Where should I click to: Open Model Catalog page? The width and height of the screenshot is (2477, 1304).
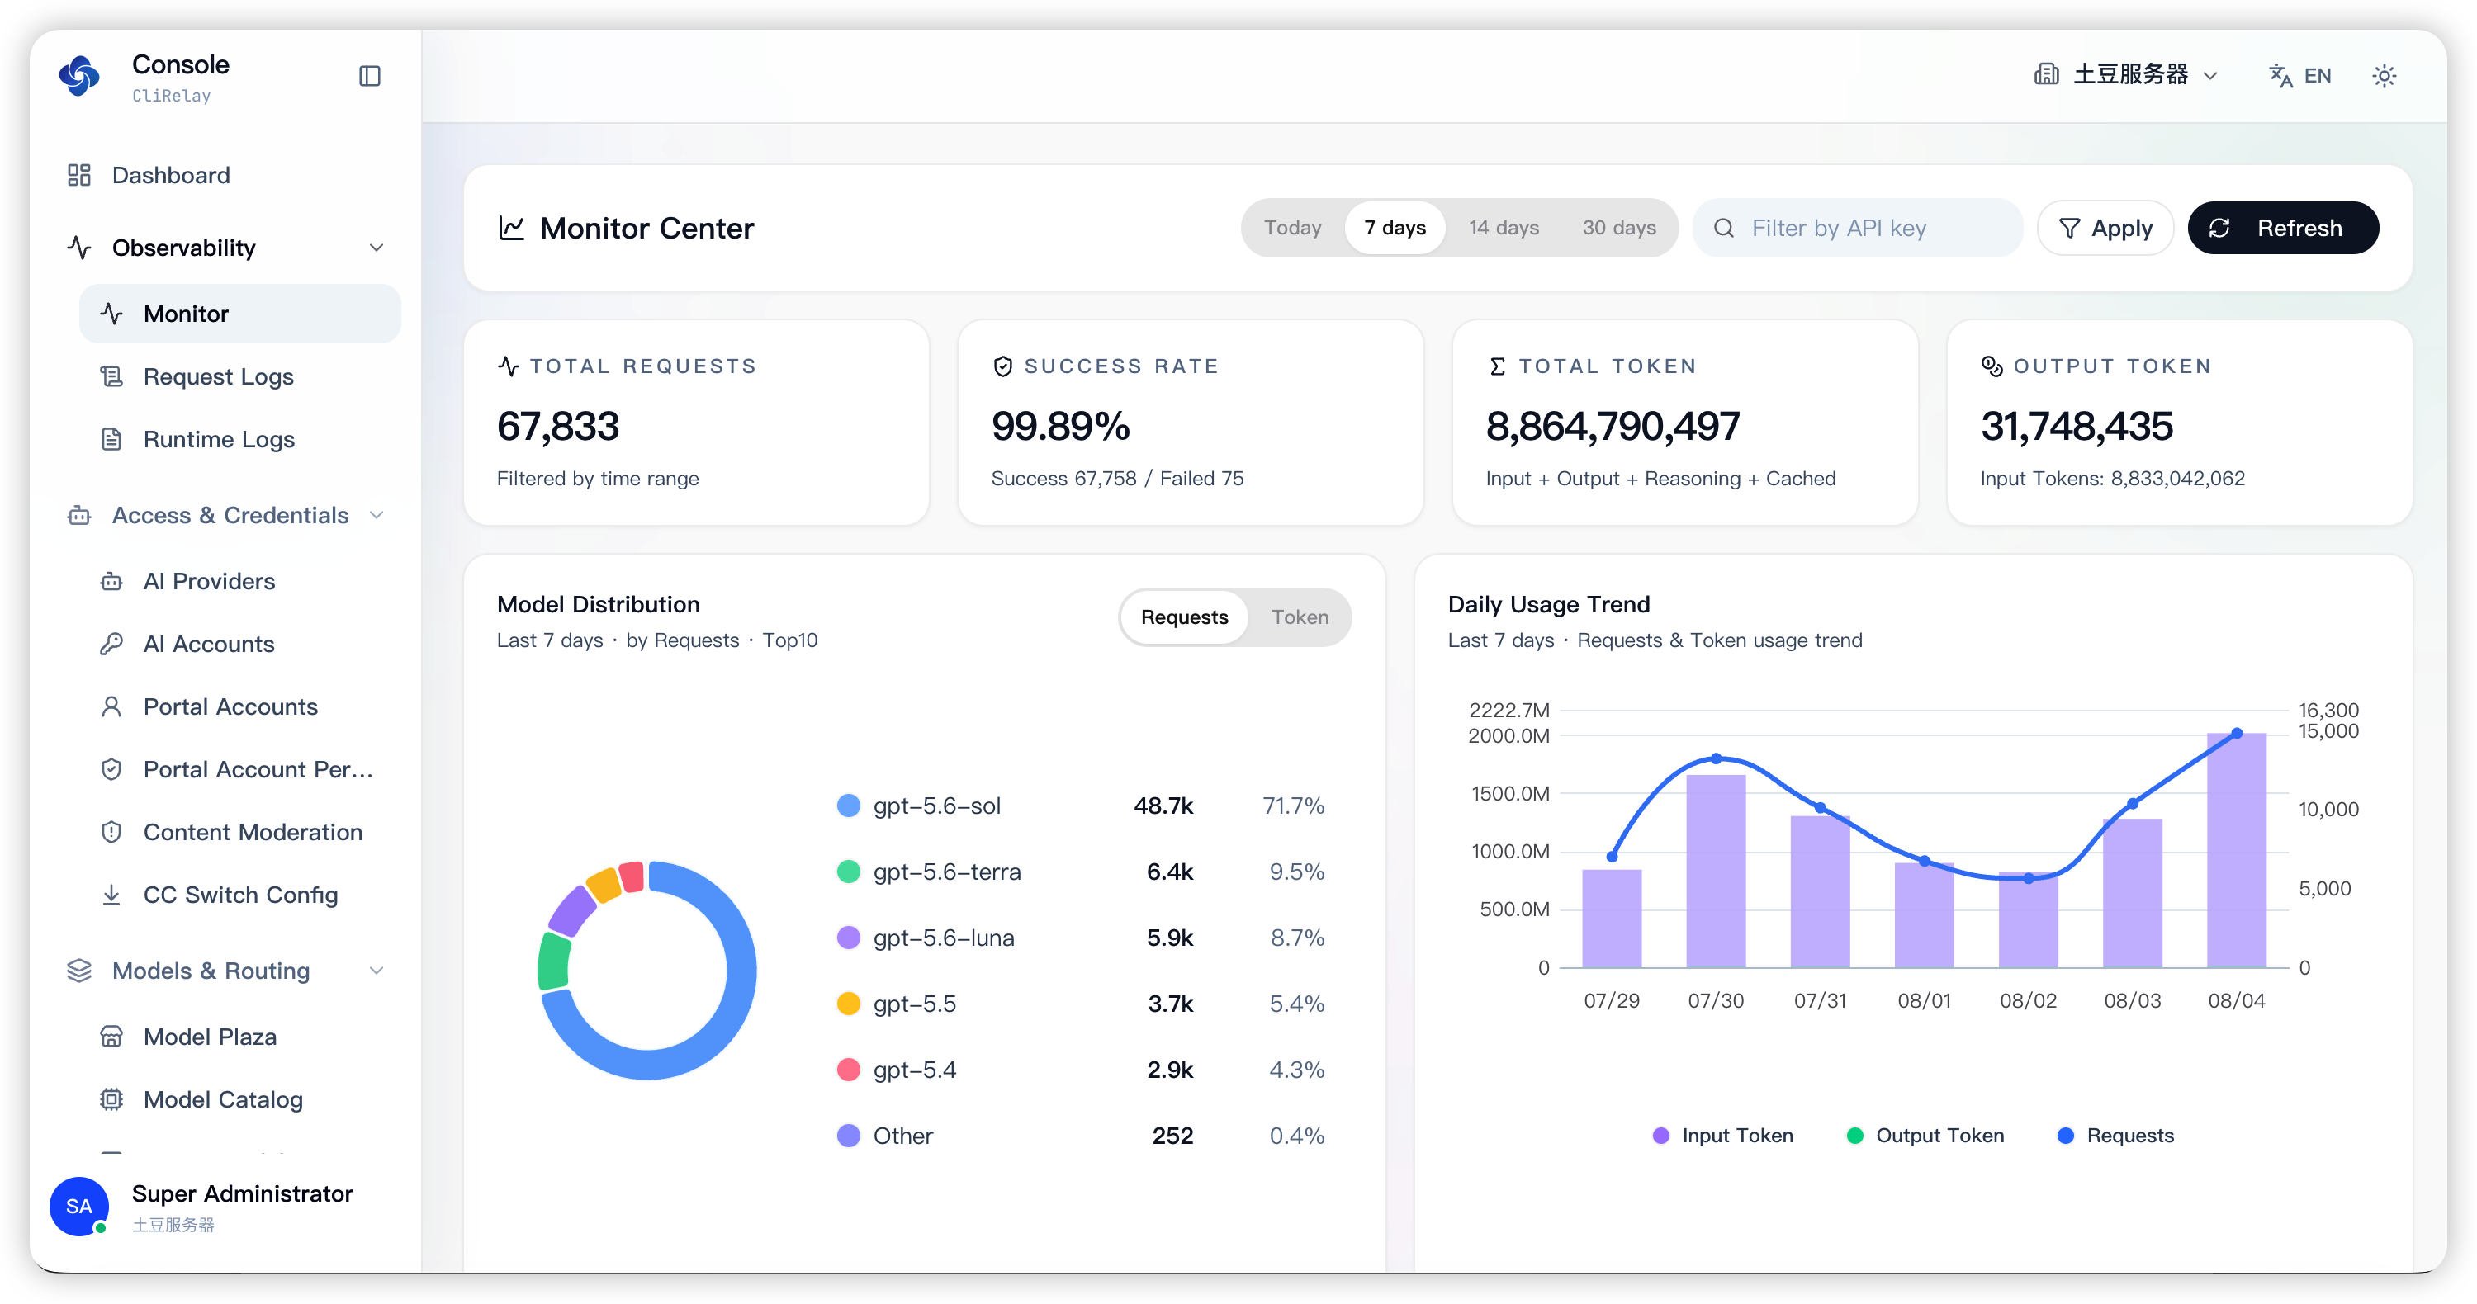239,1099
